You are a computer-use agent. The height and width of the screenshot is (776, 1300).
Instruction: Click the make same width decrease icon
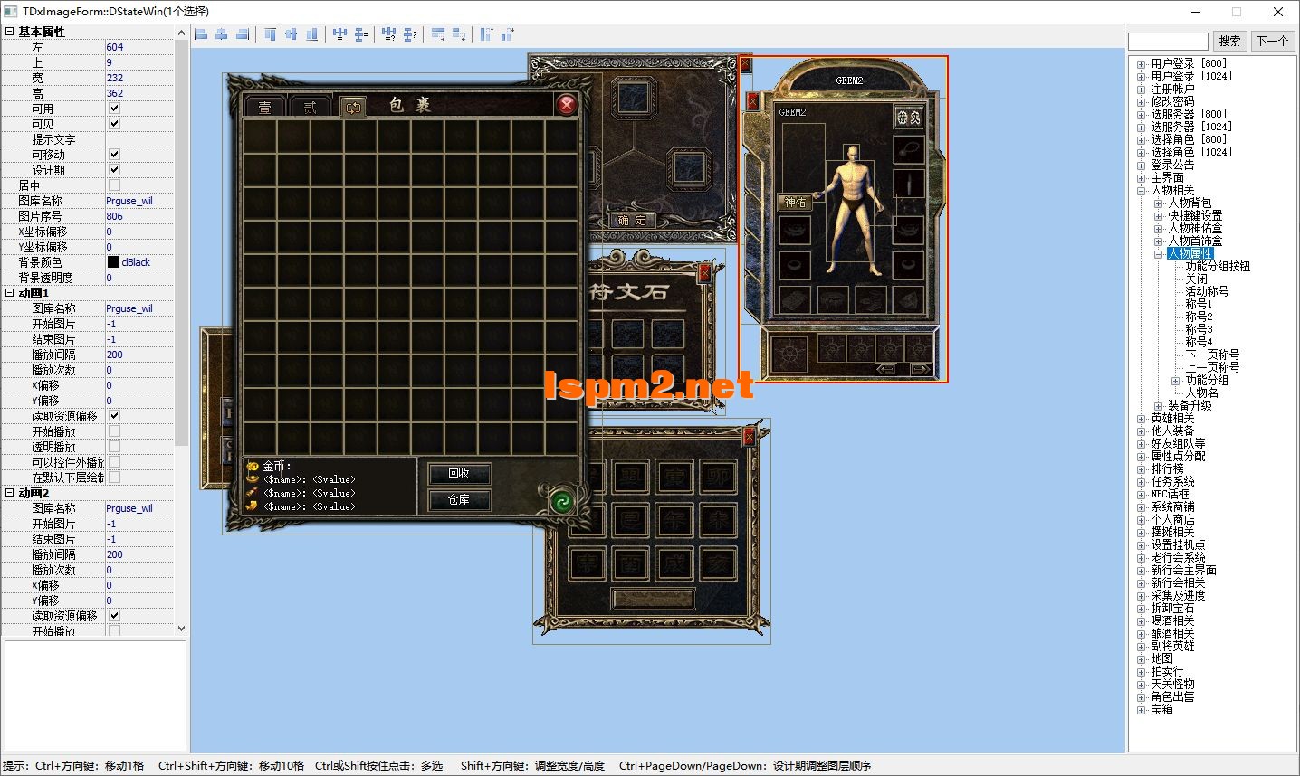coord(459,34)
